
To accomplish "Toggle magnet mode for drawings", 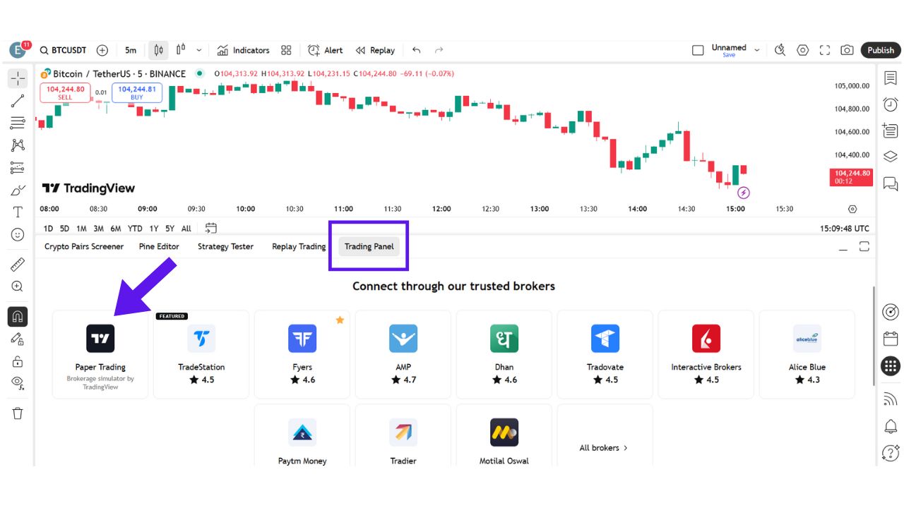I will 18,317.
